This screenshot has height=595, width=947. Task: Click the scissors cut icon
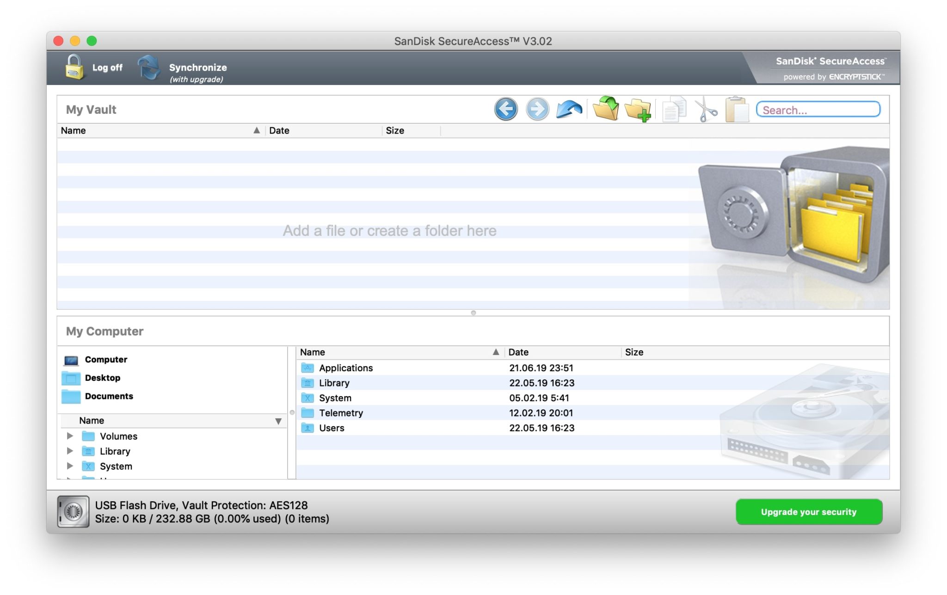pyautogui.click(x=705, y=110)
